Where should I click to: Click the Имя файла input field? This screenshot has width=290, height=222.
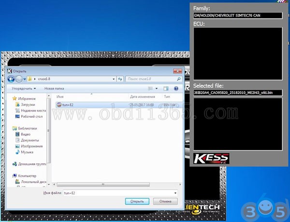coord(120,193)
